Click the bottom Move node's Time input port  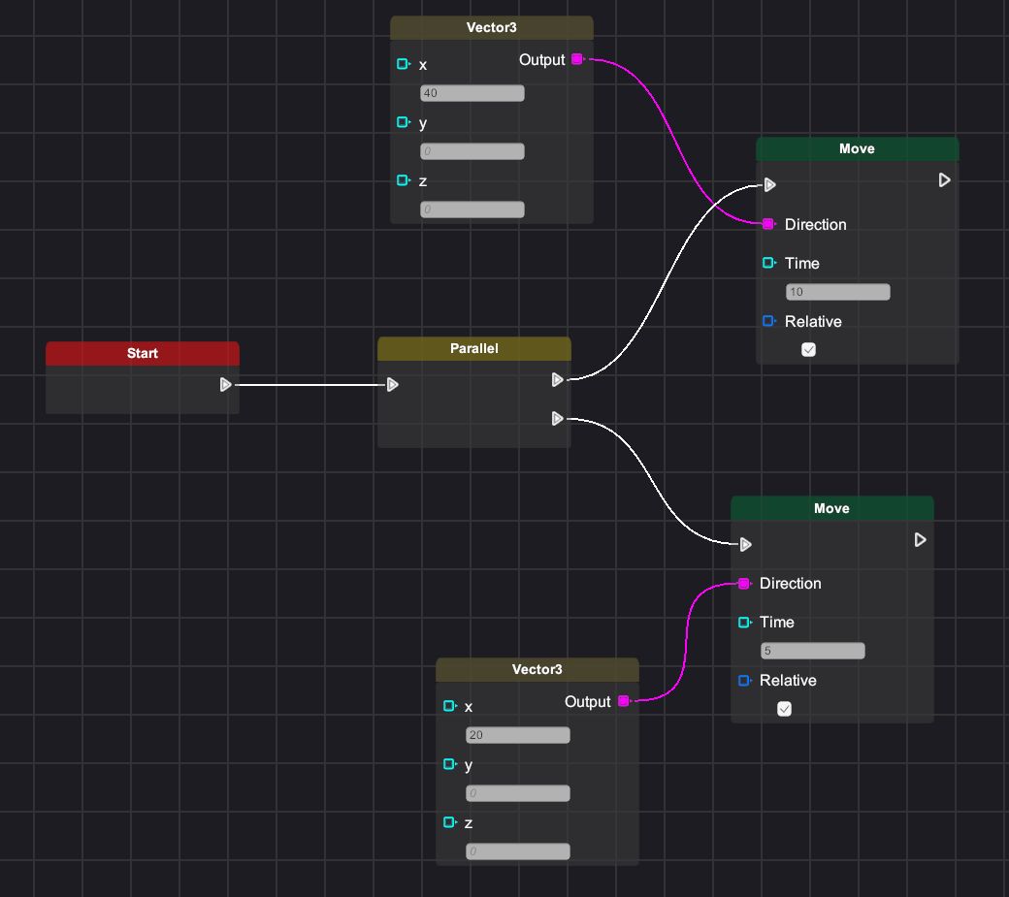click(x=744, y=623)
